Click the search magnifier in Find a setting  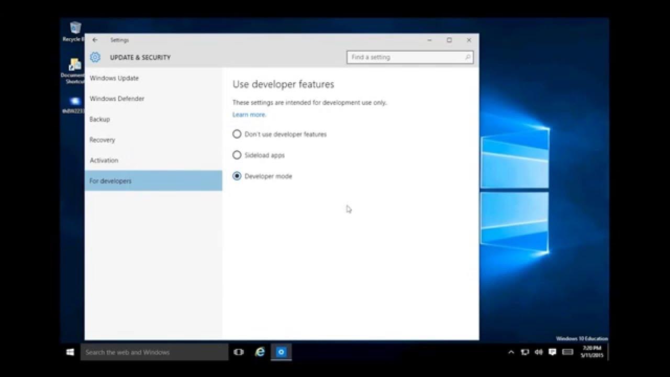[x=467, y=57]
